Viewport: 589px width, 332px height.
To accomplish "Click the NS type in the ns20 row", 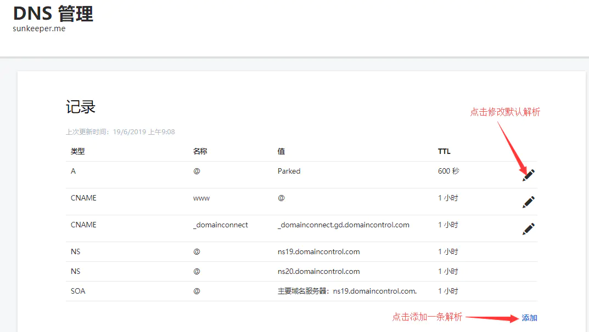I will (76, 271).
